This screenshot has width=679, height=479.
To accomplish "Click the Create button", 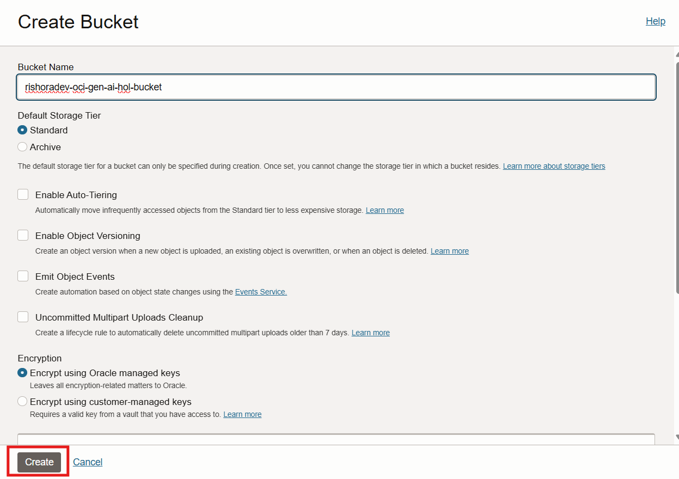I will (39, 462).
